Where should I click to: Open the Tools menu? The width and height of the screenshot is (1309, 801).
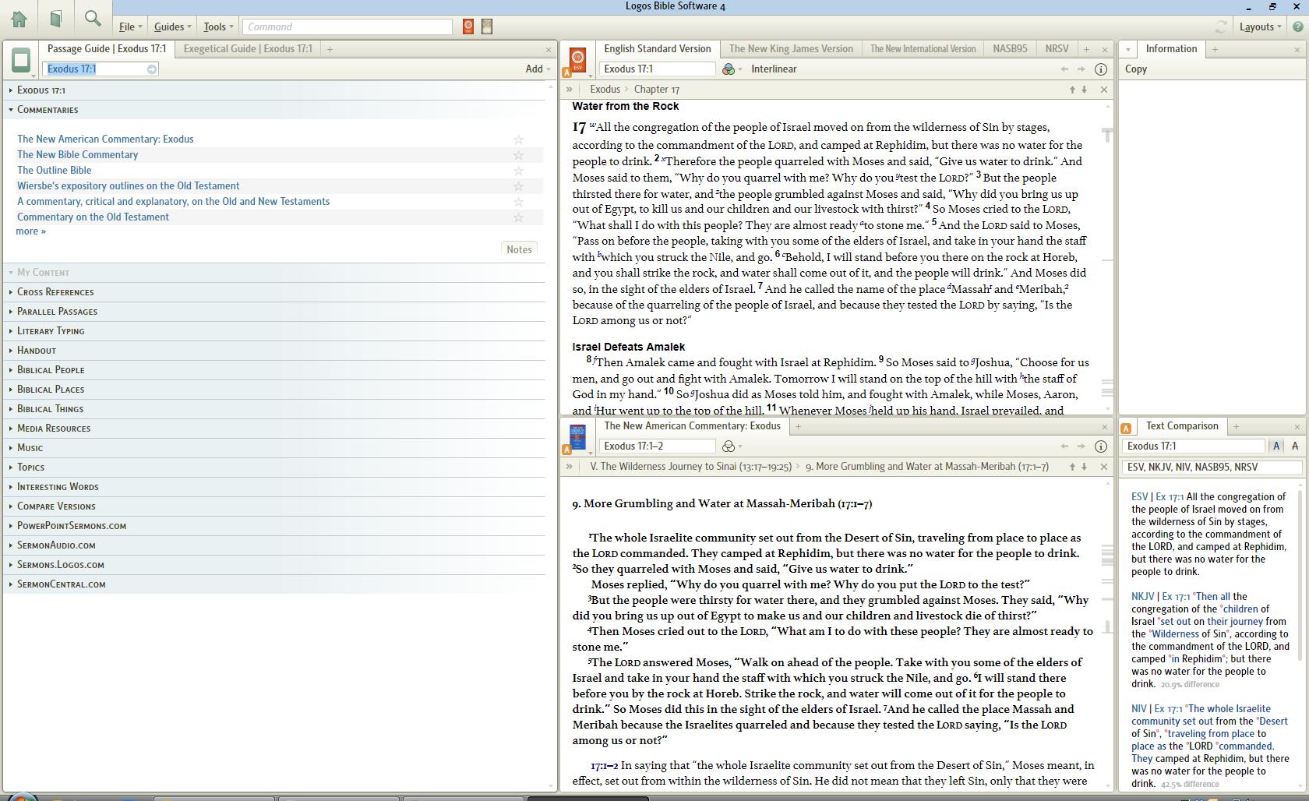tap(218, 26)
